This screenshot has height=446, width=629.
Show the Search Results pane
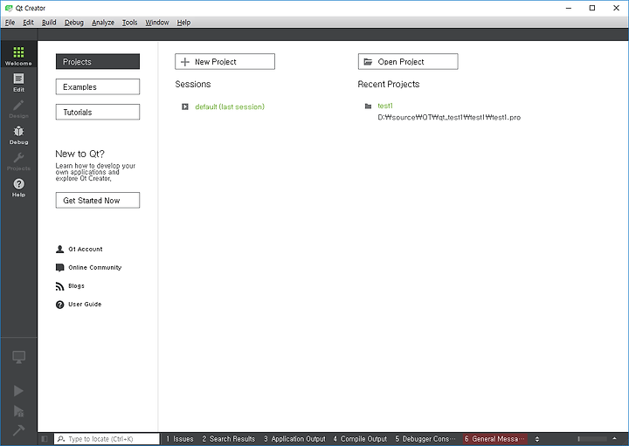(x=228, y=439)
